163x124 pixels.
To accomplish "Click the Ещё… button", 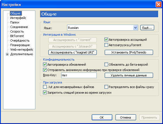I will pyautogui.click(x=147, y=28).
